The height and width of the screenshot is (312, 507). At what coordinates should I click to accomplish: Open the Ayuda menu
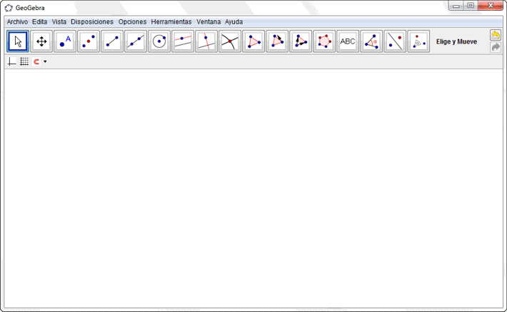click(234, 22)
